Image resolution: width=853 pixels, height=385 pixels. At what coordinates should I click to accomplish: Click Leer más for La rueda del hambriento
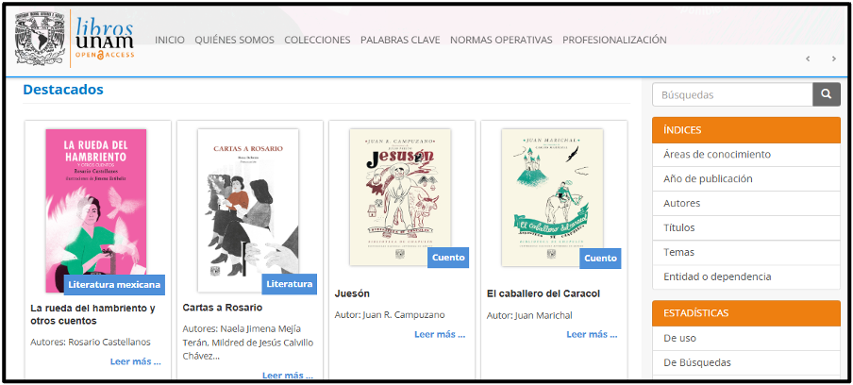click(136, 361)
